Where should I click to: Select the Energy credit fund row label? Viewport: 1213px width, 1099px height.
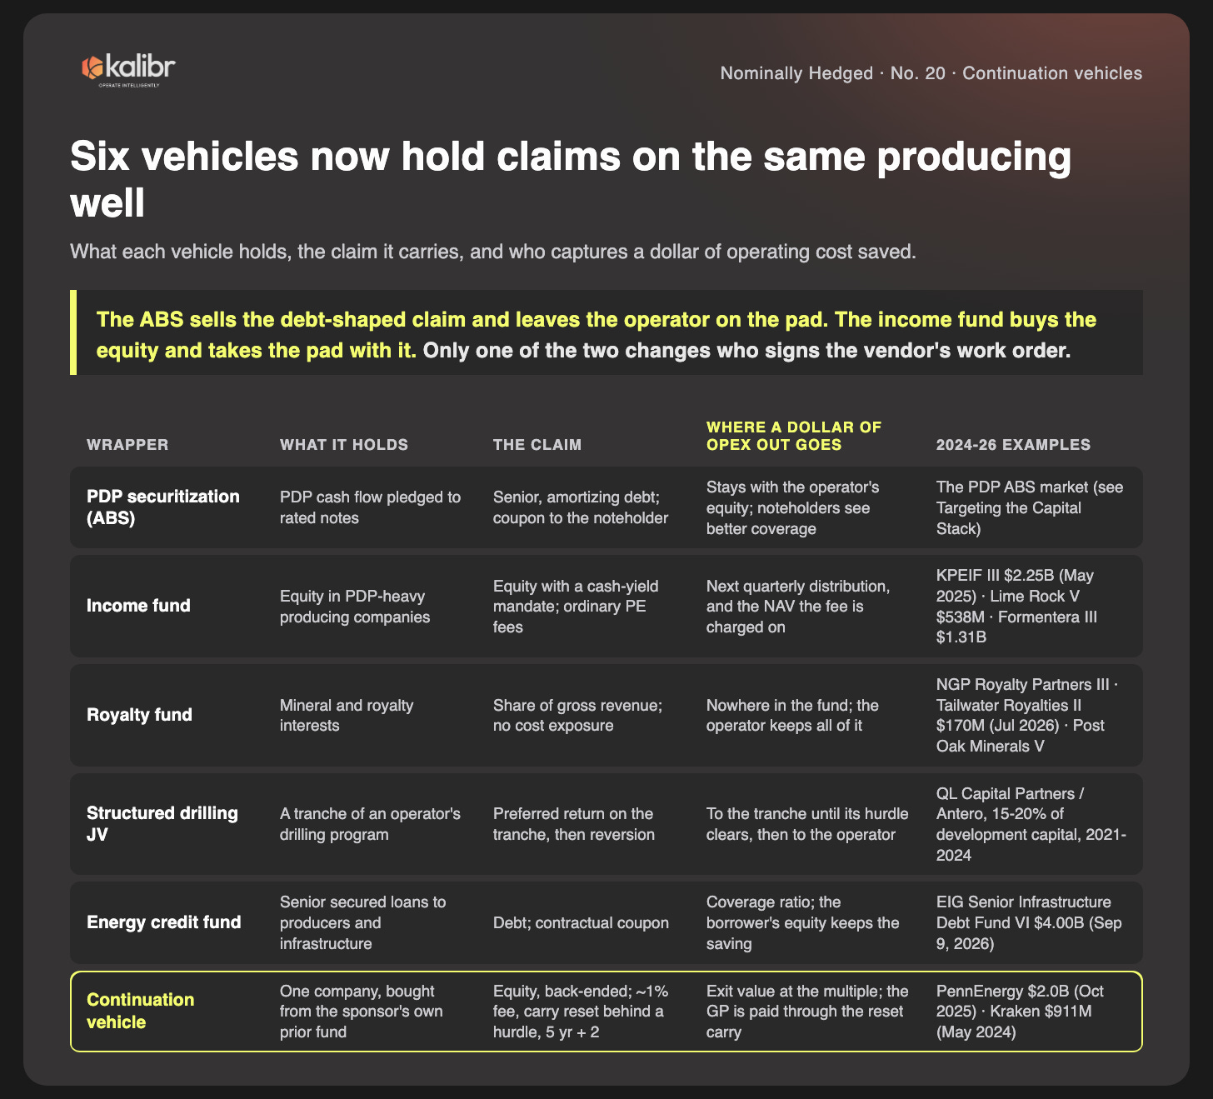coord(164,922)
